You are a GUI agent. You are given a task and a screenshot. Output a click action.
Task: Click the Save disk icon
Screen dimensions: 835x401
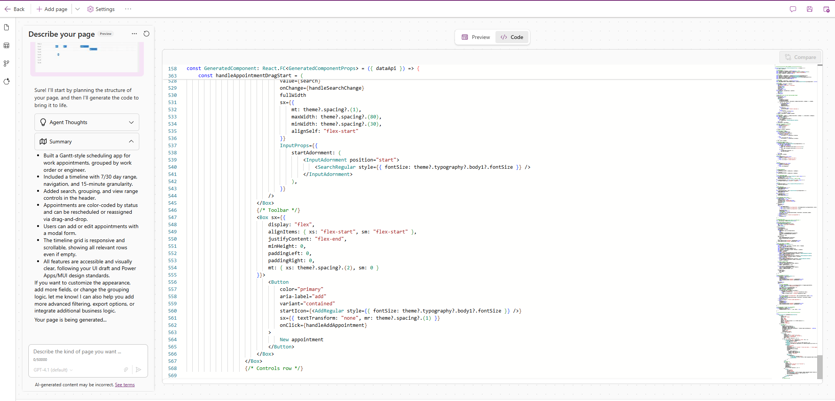click(x=810, y=9)
